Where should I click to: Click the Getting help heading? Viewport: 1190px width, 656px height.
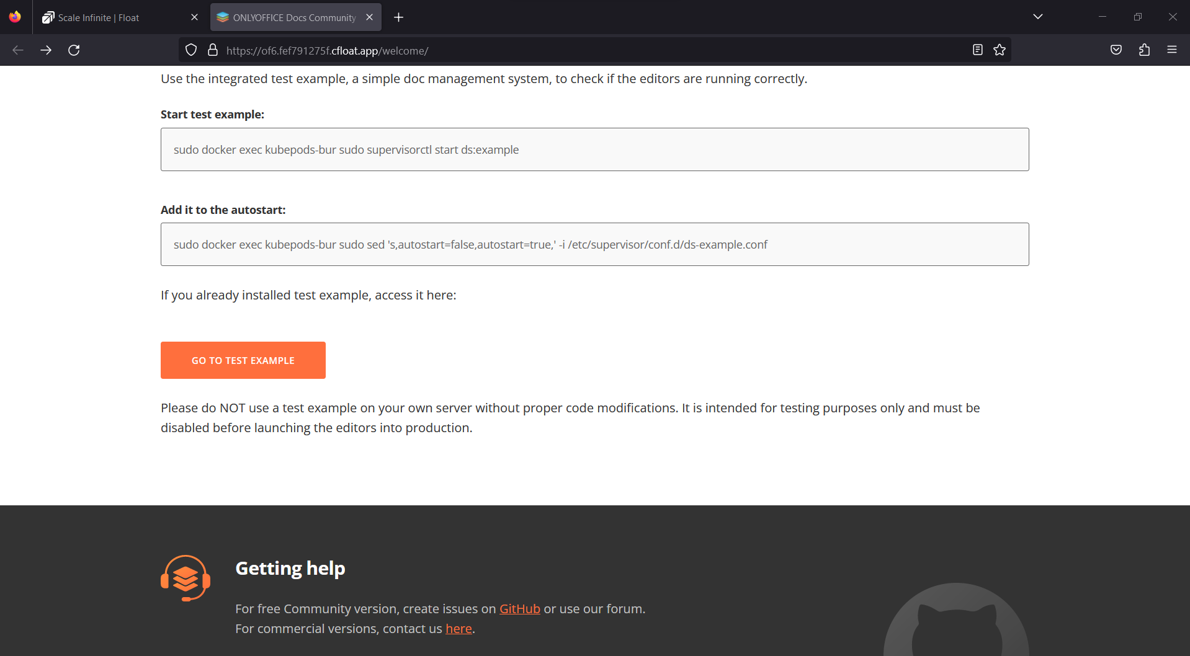pos(290,569)
